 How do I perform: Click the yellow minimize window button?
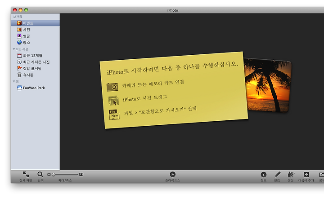click(x=20, y=10)
